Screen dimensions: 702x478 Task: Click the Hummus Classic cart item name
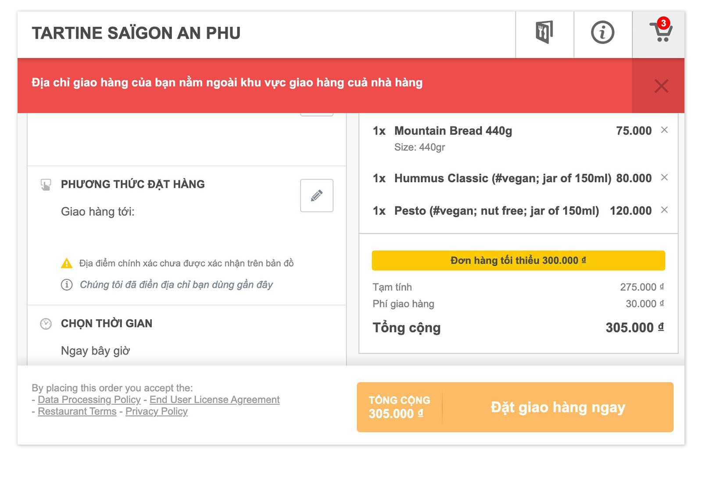[502, 178]
